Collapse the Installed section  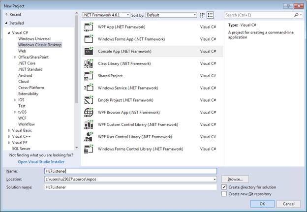tap(6, 23)
